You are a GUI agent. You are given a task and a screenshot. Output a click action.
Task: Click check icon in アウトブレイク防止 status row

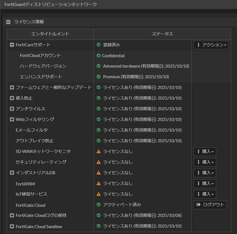coord(99,141)
